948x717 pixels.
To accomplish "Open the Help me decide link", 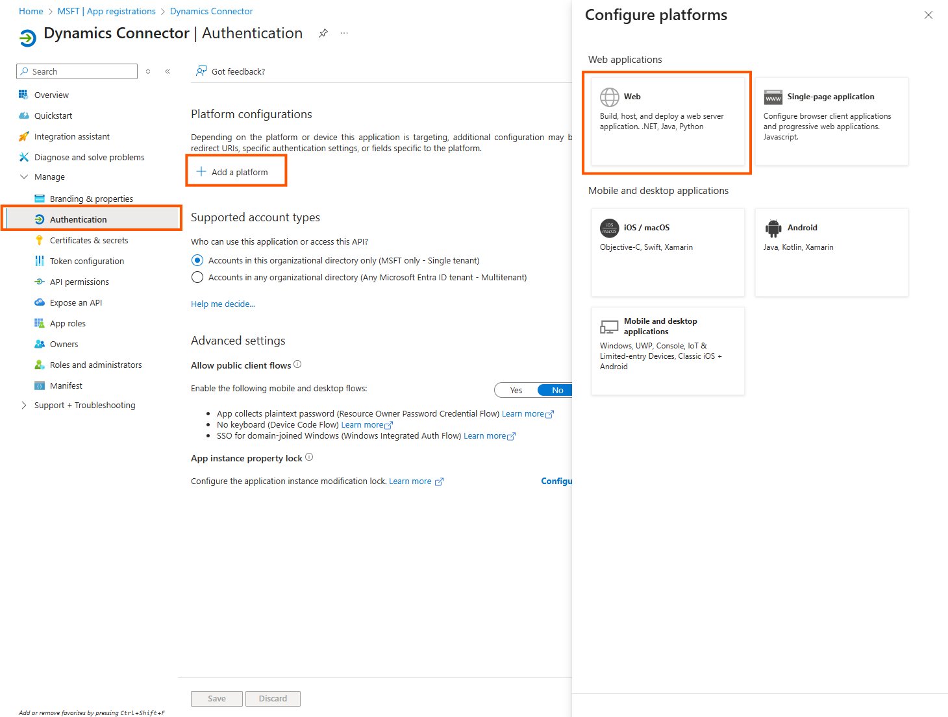I will tap(223, 304).
